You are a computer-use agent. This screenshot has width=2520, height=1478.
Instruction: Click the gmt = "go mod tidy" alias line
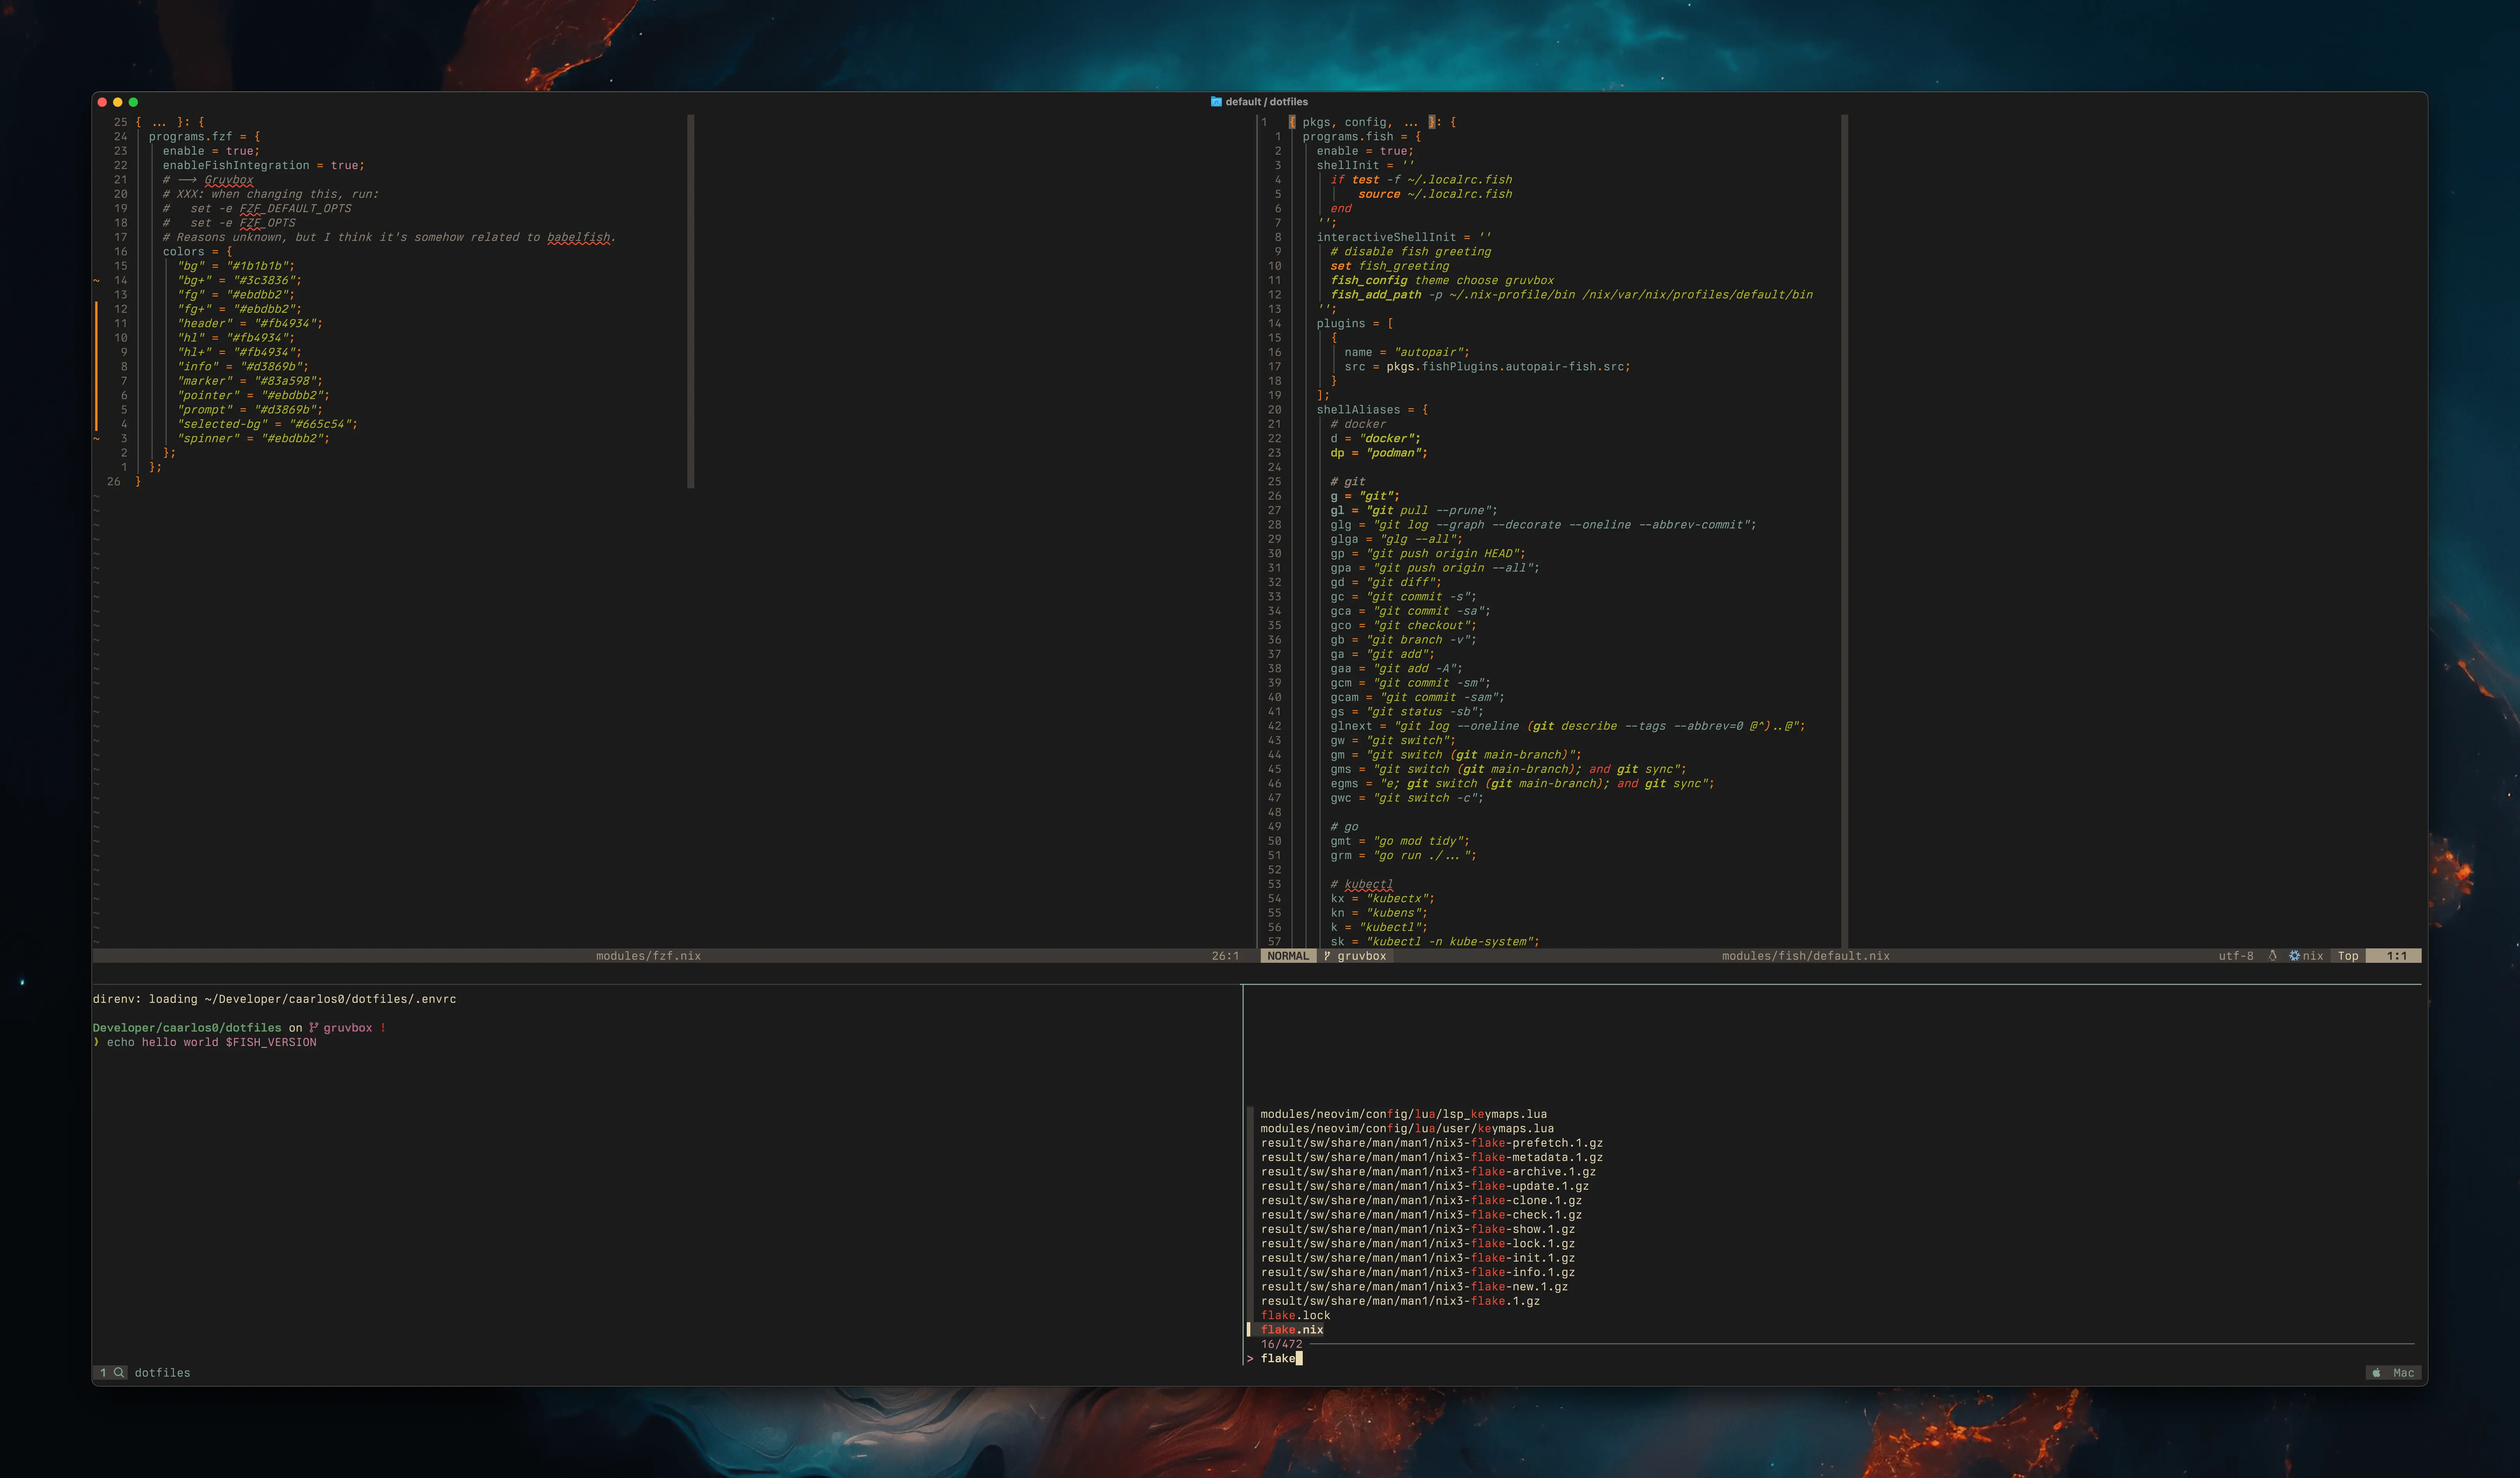1400,841
